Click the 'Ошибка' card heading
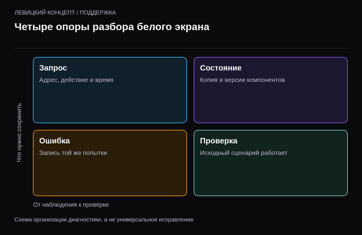 pos(55,141)
